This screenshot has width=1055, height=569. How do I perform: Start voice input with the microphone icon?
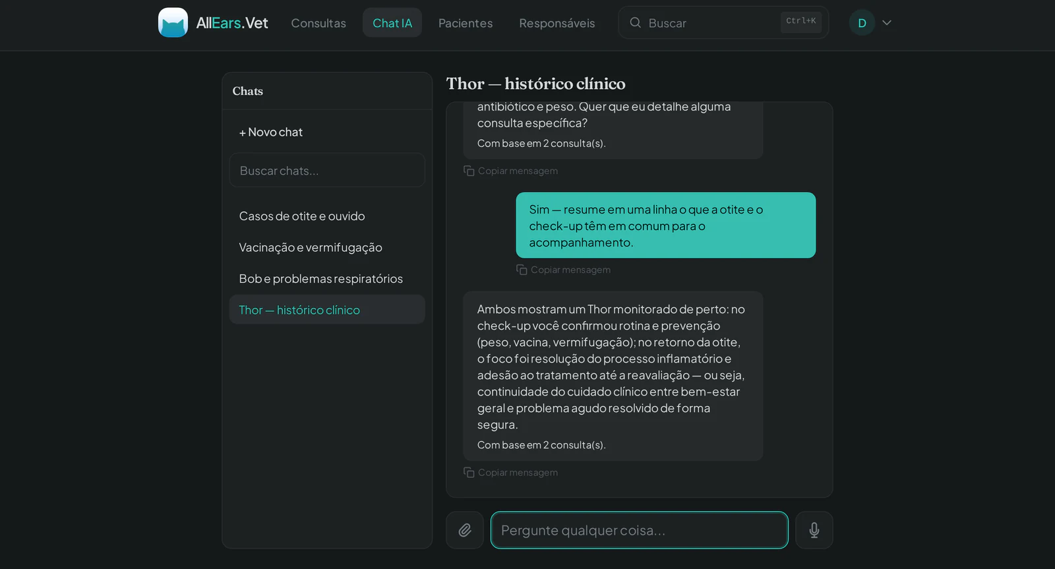tap(814, 530)
